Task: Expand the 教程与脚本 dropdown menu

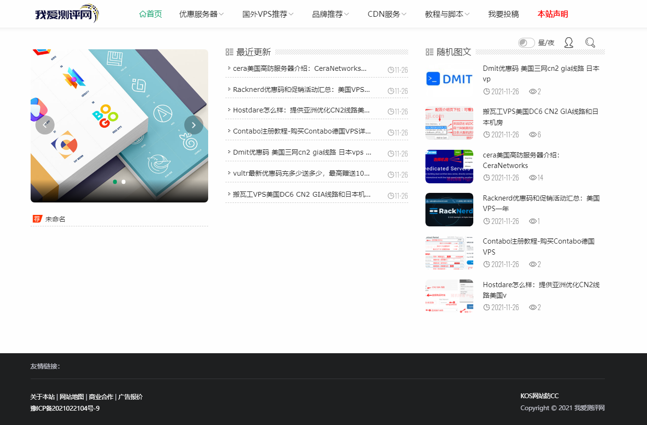Action: pyautogui.click(x=447, y=14)
